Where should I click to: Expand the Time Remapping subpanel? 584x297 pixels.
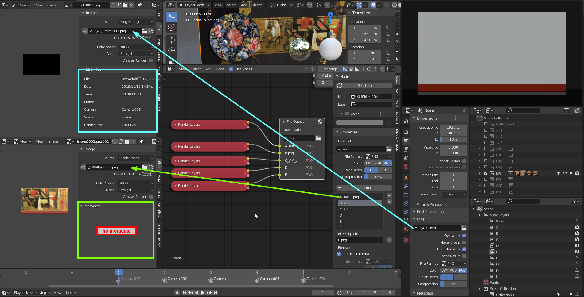point(434,204)
